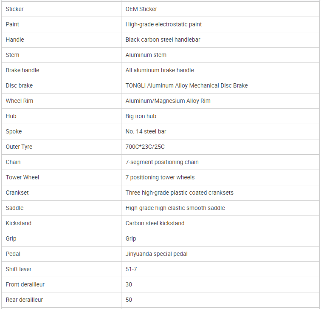Viewport: 321px width, 309px height.
Task: Click the "Outer Tyre" label
Action: click(19, 147)
